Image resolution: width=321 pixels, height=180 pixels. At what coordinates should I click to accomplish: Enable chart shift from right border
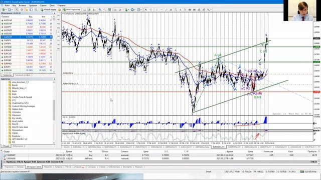tap(120, 9)
